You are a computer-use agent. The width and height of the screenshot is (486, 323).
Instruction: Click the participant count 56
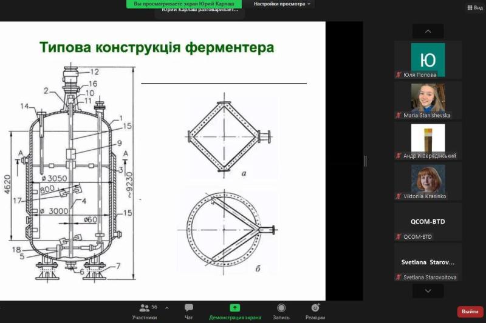coord(154,307)
